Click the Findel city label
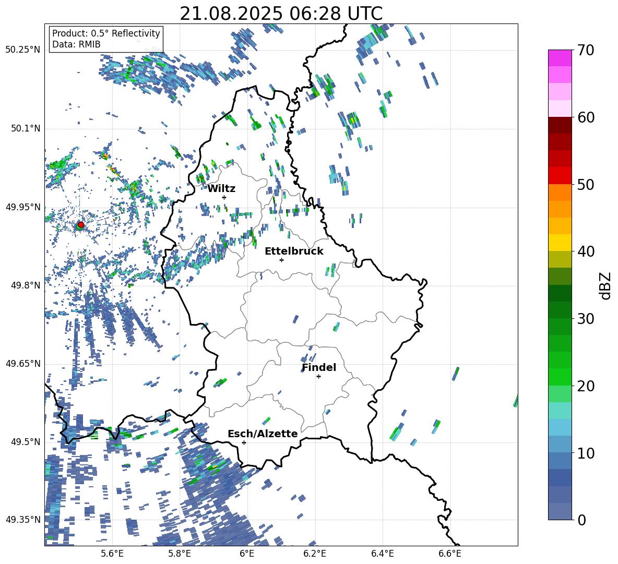Screen dimensions: 618x564 319,367
